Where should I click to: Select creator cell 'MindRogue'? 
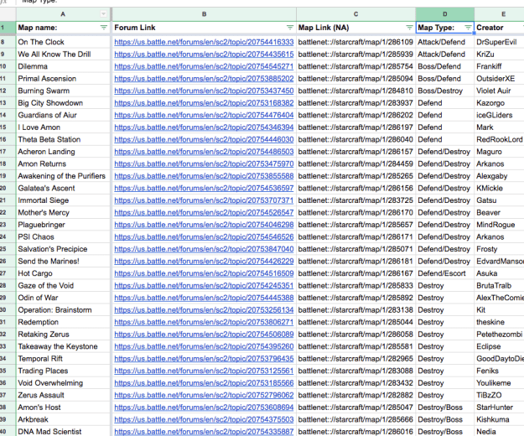(x=500, y=225)
